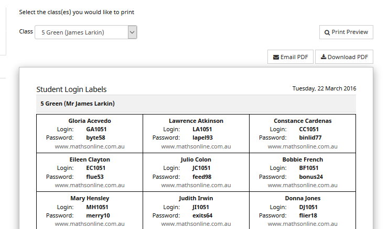Click the Student Login Labels heading
The height and width of the screenshot is (229, 388).
click(x=71, y=89)
